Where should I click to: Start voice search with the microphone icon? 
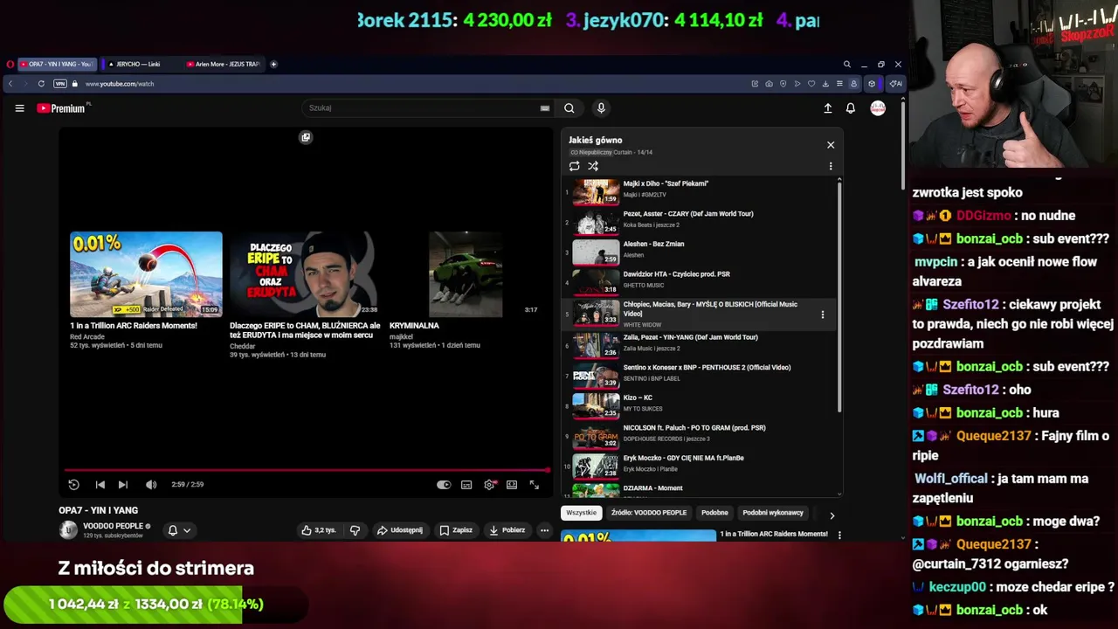click(x=601, y=108)
